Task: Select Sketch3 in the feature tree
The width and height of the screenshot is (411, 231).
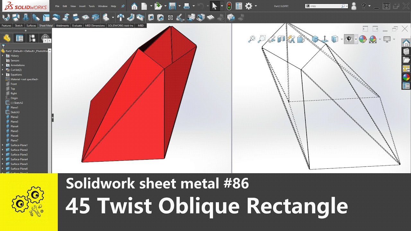Action: [15, 112]
